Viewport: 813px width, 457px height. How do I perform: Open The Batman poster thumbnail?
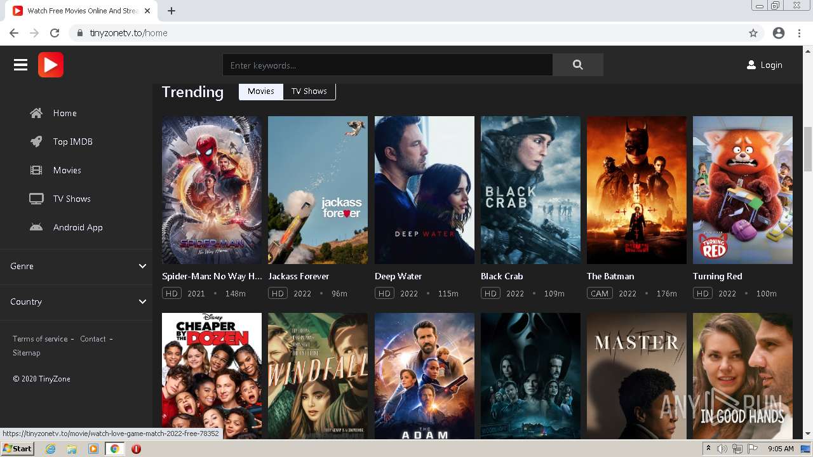(636, 190)
